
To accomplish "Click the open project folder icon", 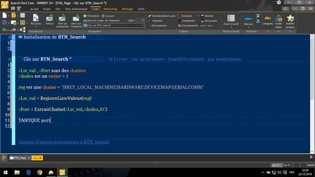I will point(13,15).
